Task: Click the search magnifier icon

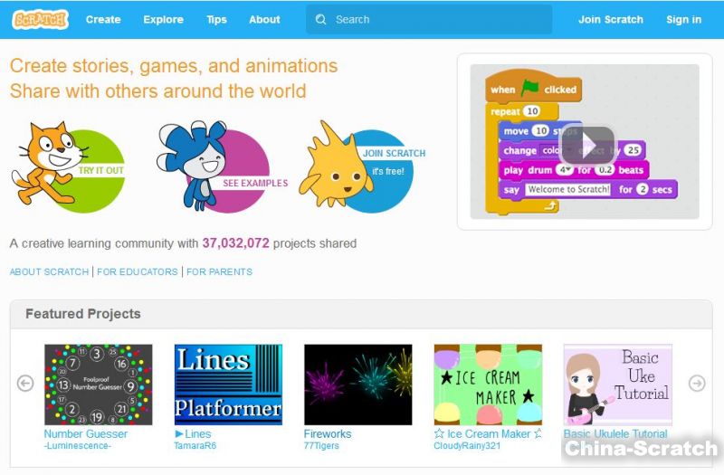Action: click(x=320, y=19)
